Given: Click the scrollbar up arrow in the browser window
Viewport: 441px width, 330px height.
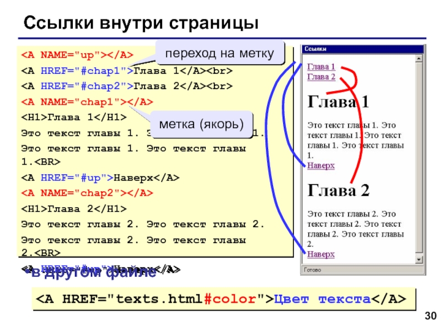Looking at the screenshot, I should (419, 57).
